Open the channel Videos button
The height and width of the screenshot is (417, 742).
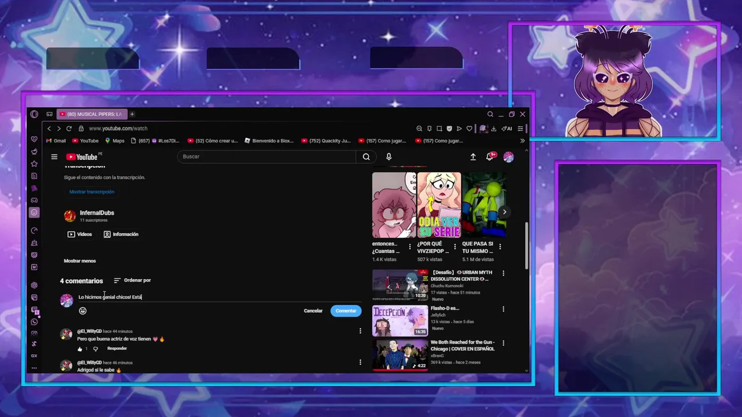tap(79, 235)
